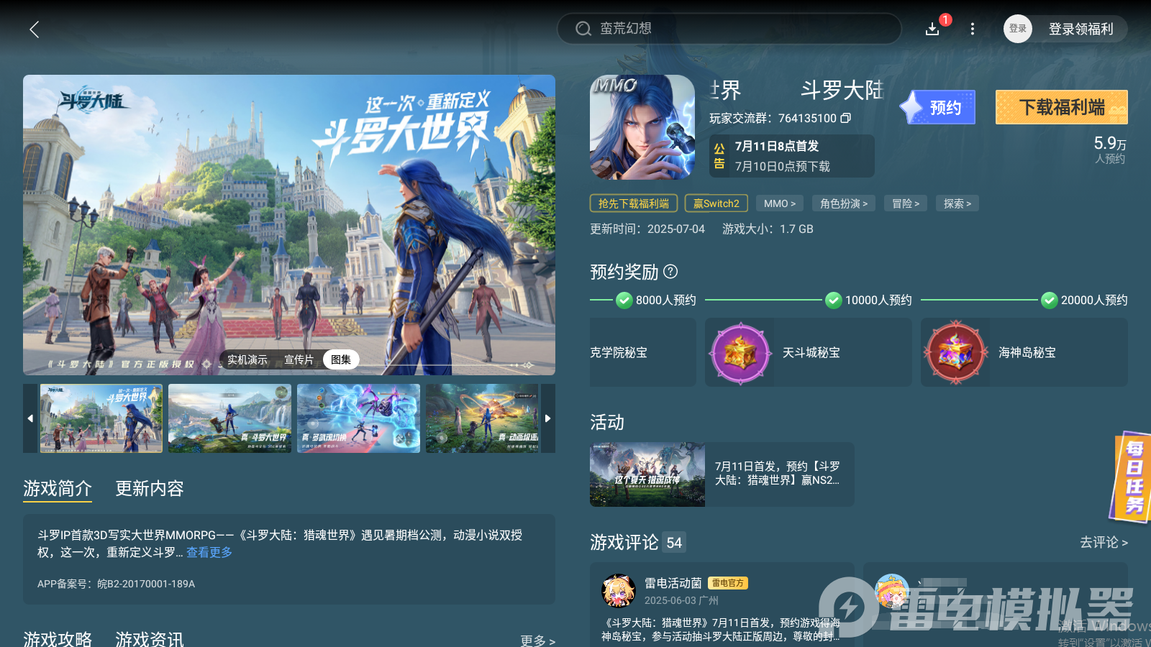Screen dimensions: 1151x647
Task: Click the 8000人预约 green check mark
Action: click(624, 300)
